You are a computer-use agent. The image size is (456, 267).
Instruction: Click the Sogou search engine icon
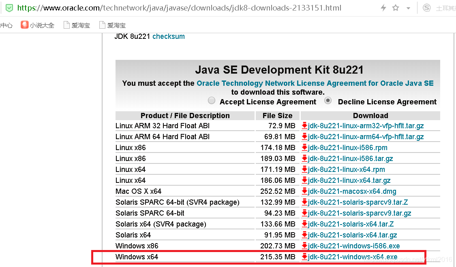pos(427,8)
